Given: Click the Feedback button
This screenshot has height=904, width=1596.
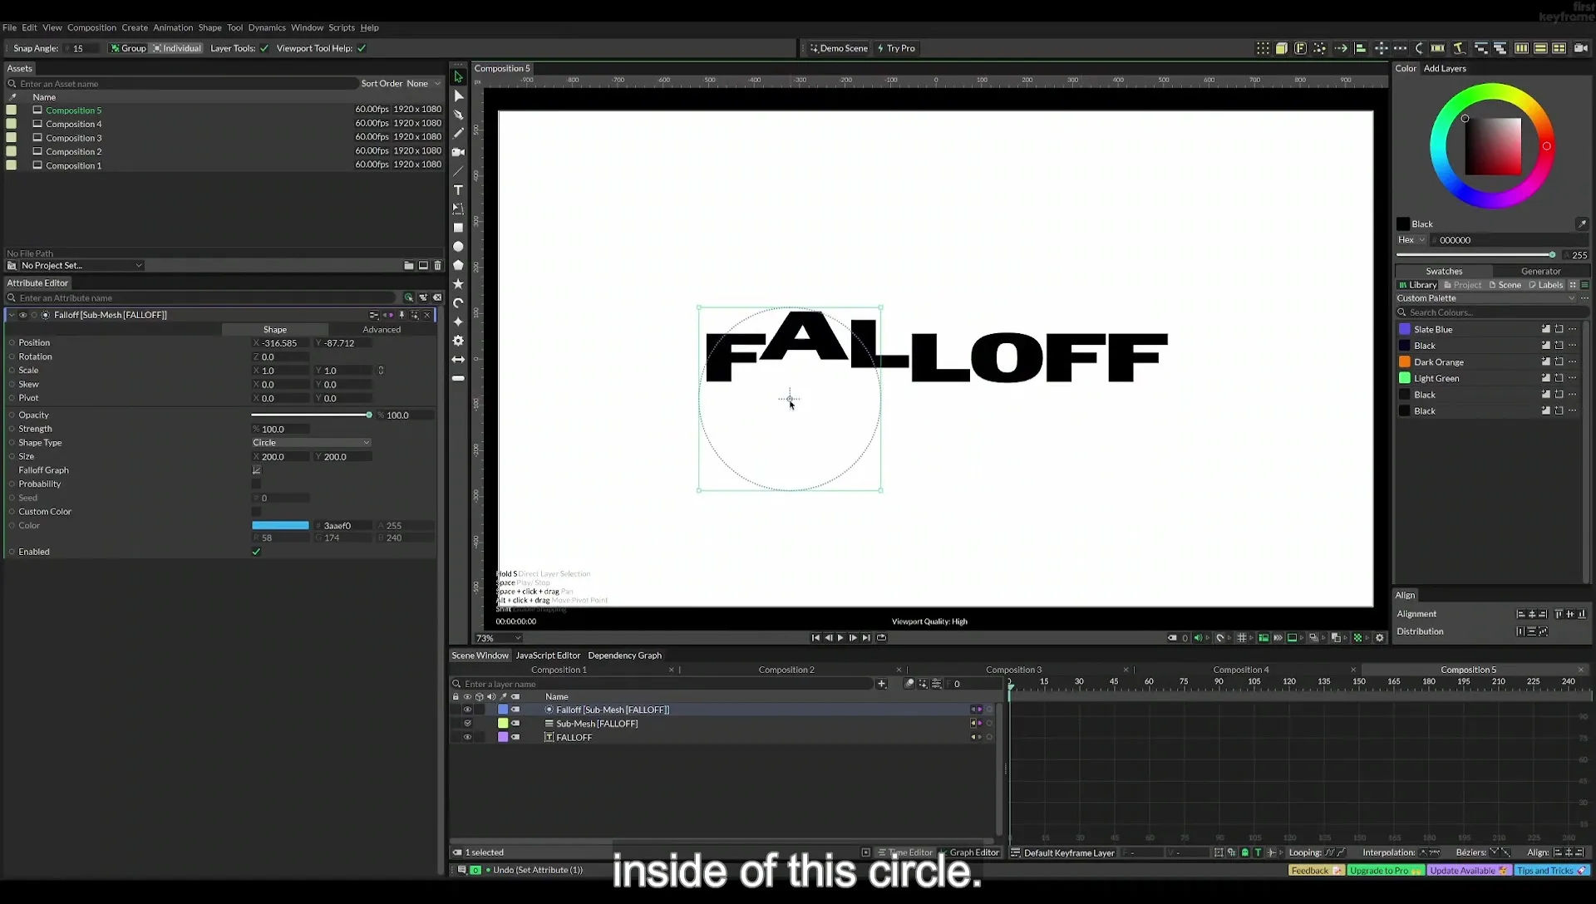Looking at the screenshot, I should [1316, 871].
